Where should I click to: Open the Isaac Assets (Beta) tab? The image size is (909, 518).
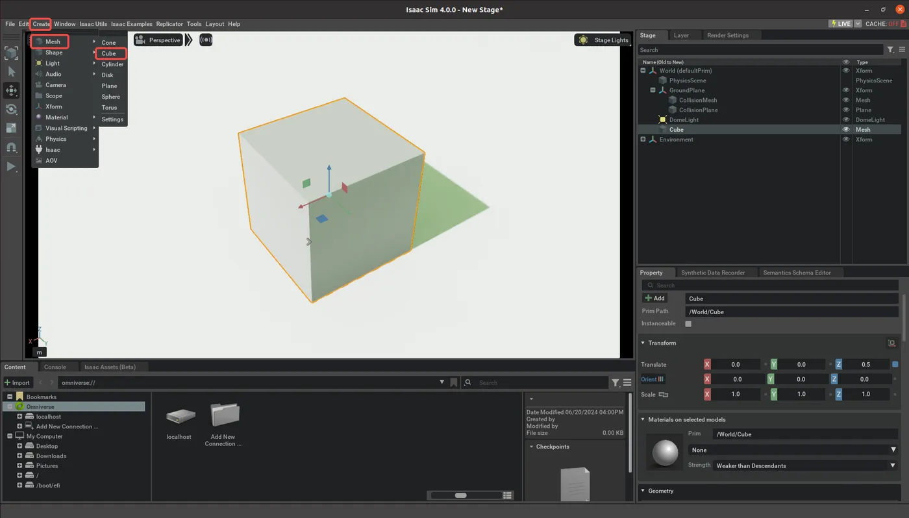110,367
